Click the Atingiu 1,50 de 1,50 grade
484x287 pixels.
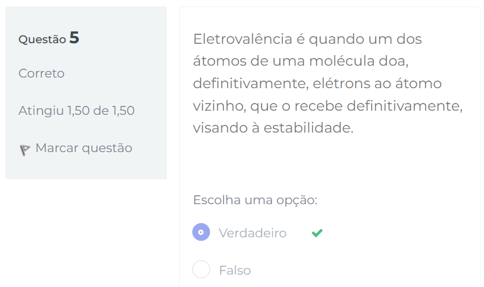click(x=76, y=111)
